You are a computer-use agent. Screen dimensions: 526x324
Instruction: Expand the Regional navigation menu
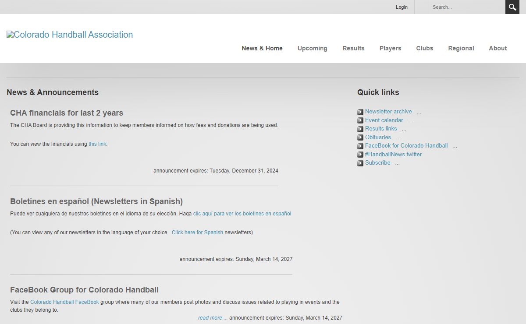(x=461, y=48)
